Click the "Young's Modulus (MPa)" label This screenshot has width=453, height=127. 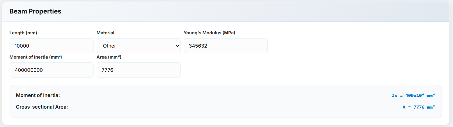[x=209, y=33]
